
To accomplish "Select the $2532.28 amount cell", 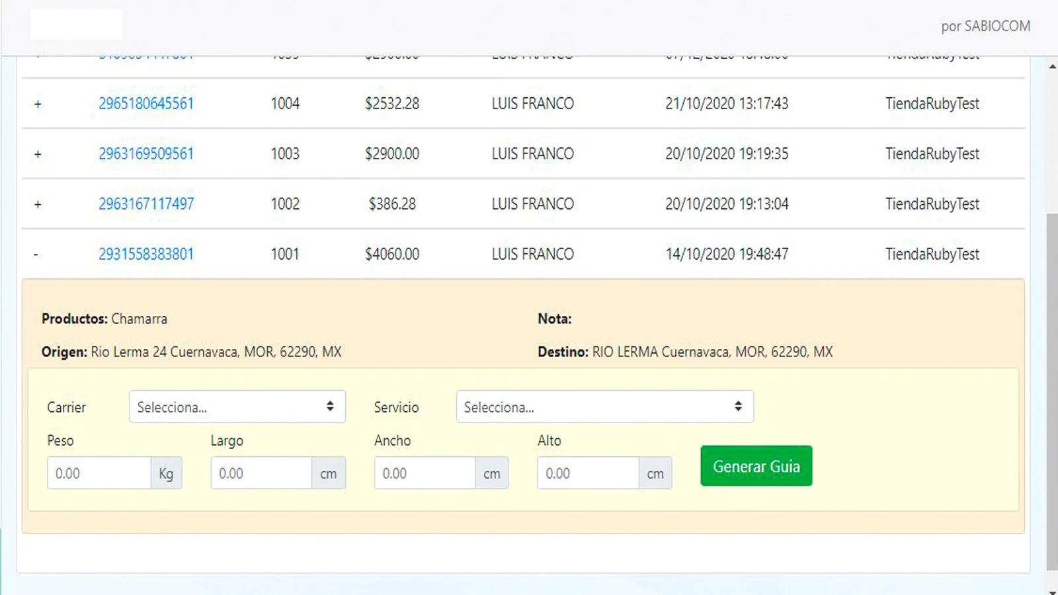I will coord(392,104).
